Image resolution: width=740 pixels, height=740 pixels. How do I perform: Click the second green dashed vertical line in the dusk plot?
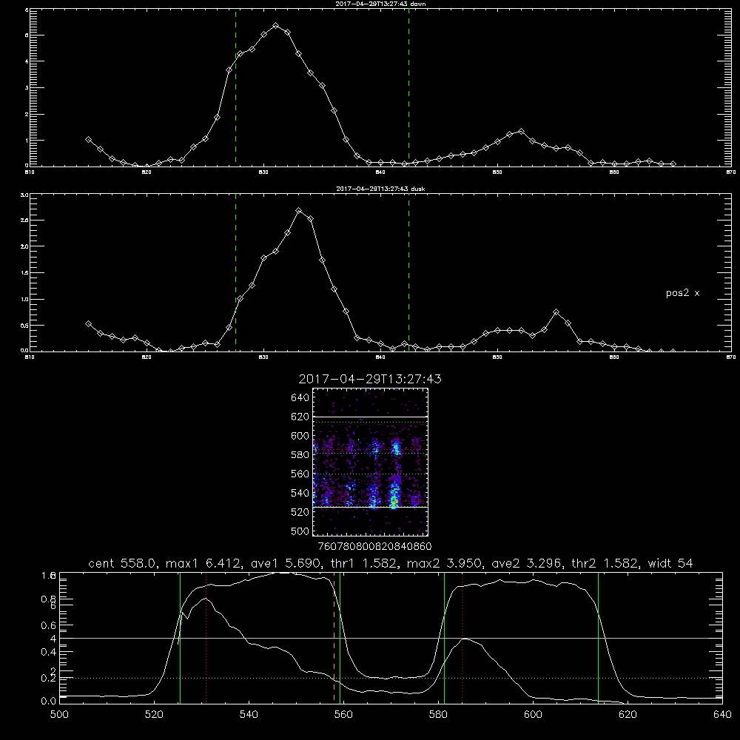[408, 272]
